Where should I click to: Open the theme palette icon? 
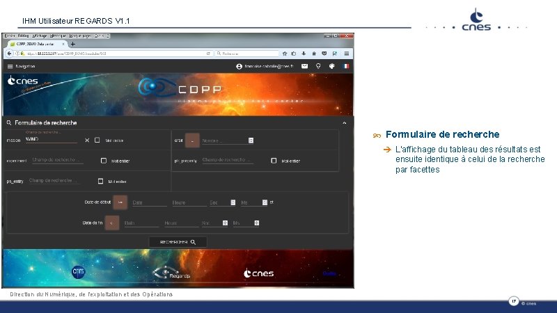(x=332, y=66)
